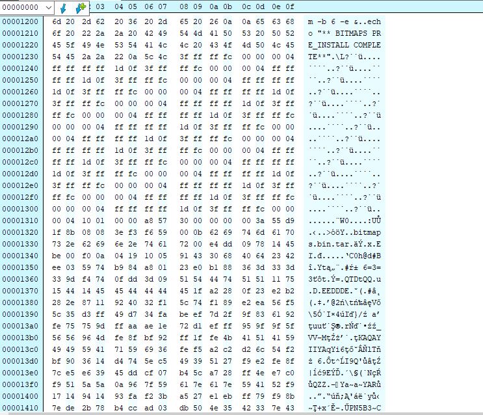Select column header 04
The image size is (483, 415).
pyautogui.click(x=118, y=7)
